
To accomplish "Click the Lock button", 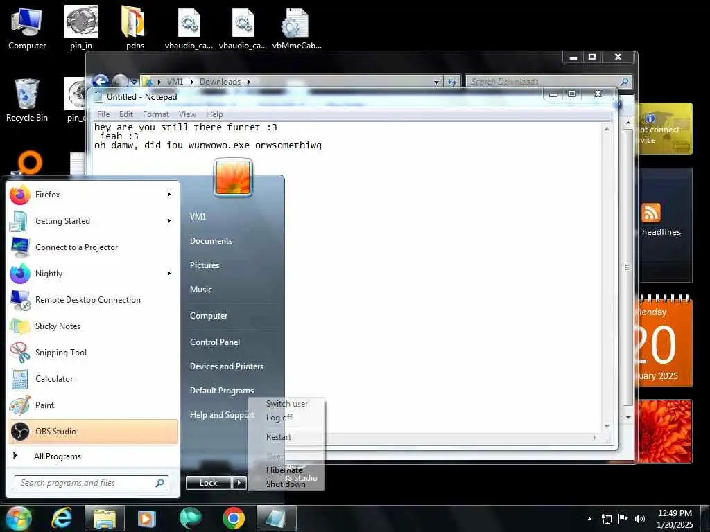I will [209, 483].
